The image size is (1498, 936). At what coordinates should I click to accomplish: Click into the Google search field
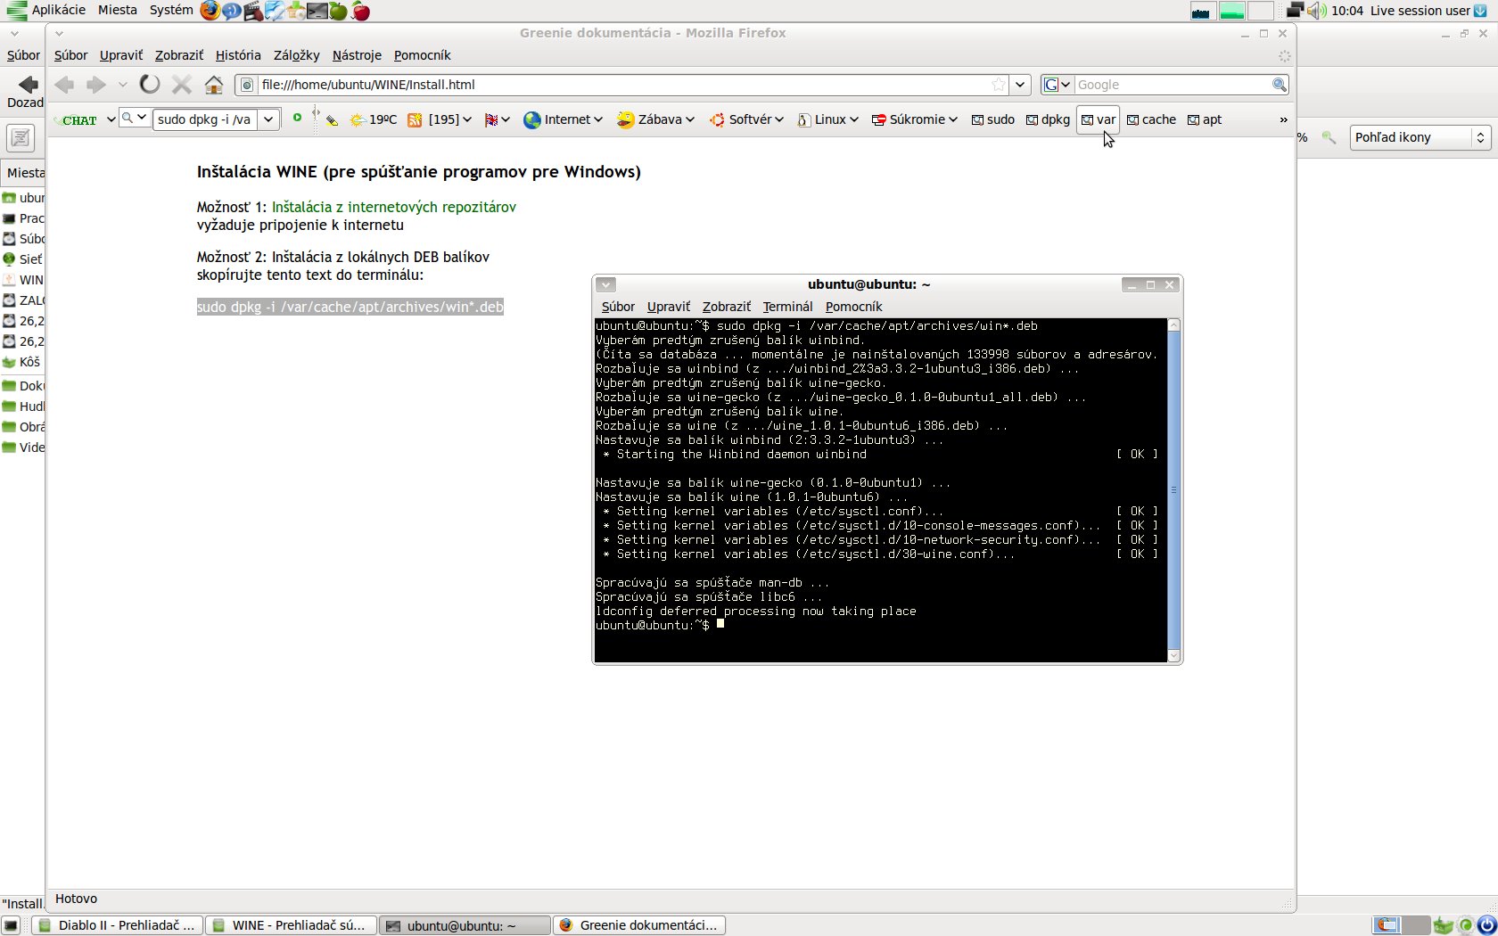click(x=1172, y=85)
